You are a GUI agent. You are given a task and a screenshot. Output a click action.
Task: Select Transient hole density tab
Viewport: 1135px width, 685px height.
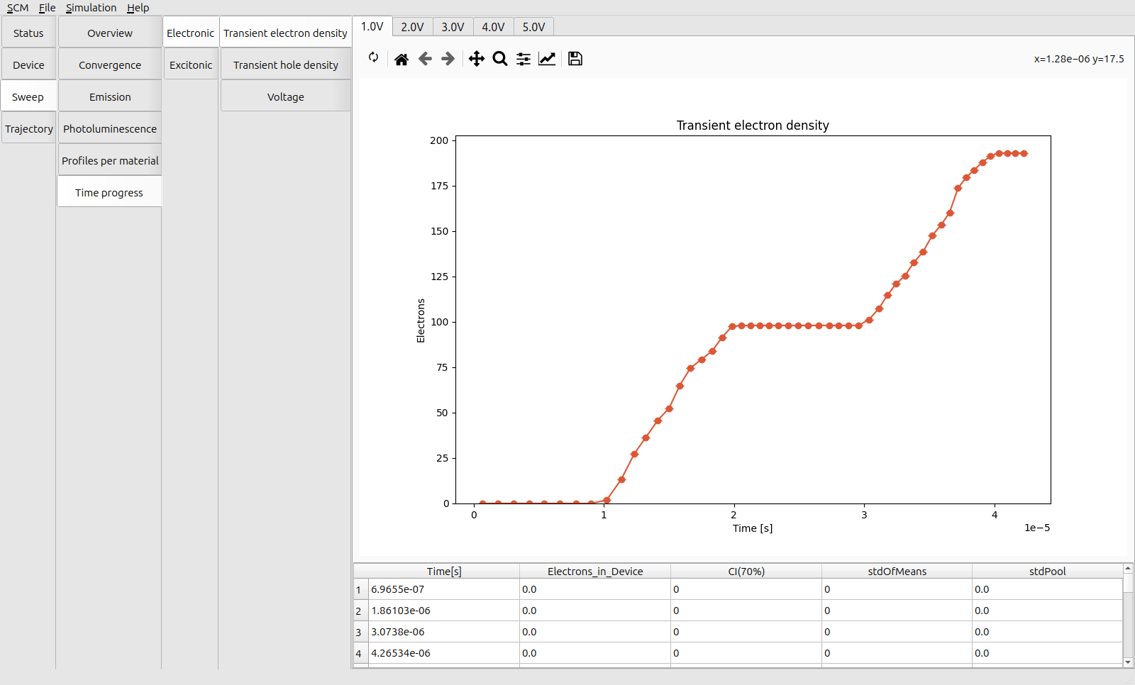(x=285, y=65)
